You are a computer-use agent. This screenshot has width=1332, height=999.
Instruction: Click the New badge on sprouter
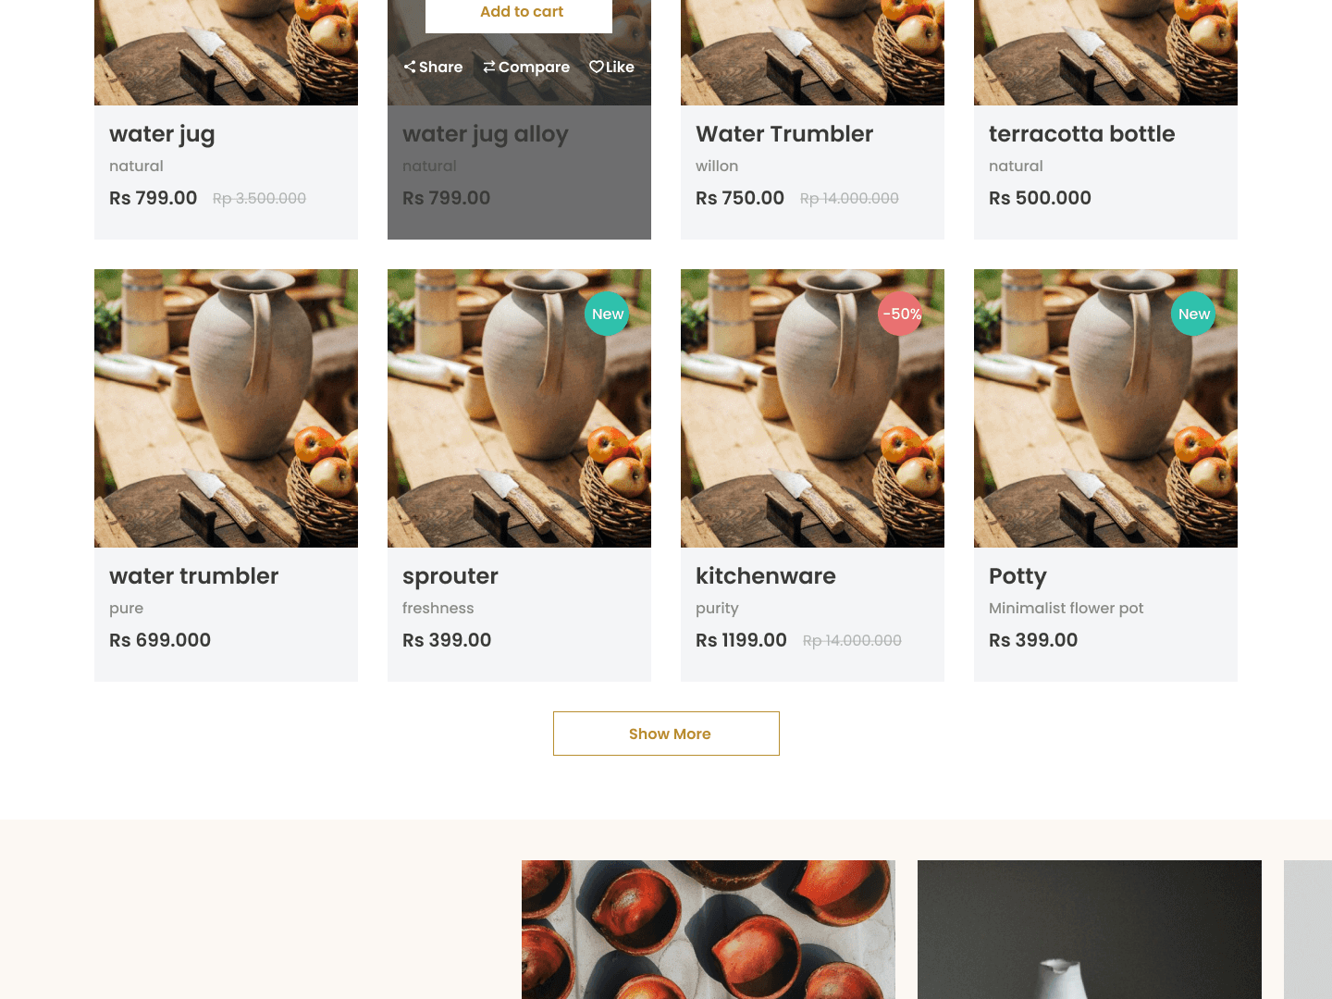(x=607, y=314)
